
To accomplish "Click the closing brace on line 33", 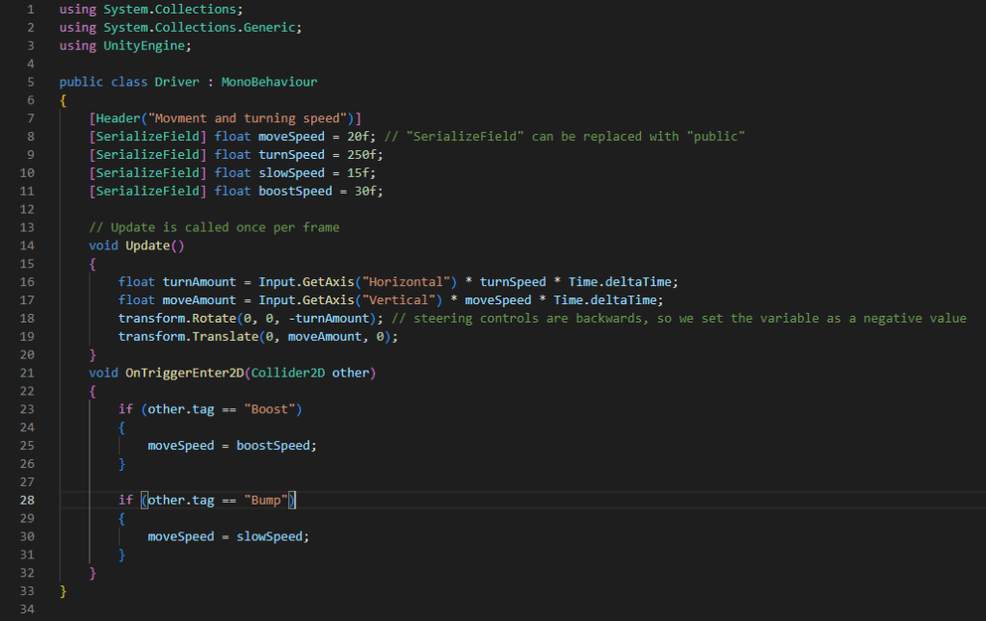I will 64,592.
